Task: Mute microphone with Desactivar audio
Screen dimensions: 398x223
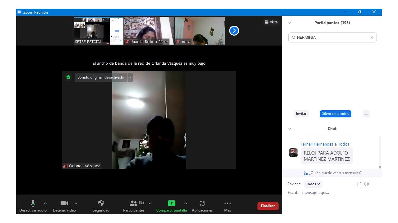Action: point(33,203)
